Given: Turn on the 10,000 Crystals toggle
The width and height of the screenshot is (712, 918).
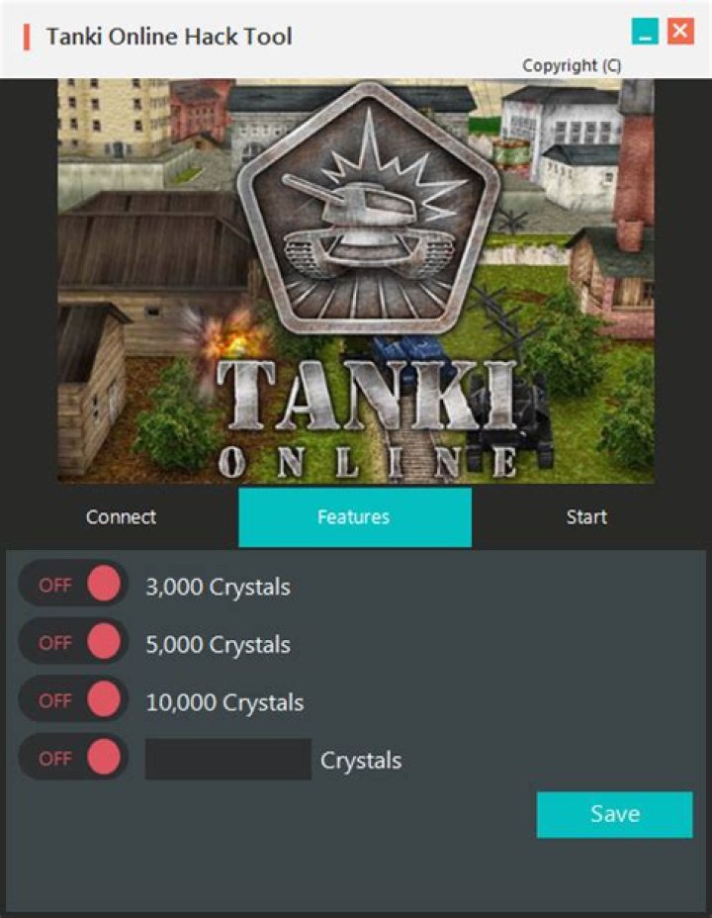Looking at the screenshot, I should (73, 699).
